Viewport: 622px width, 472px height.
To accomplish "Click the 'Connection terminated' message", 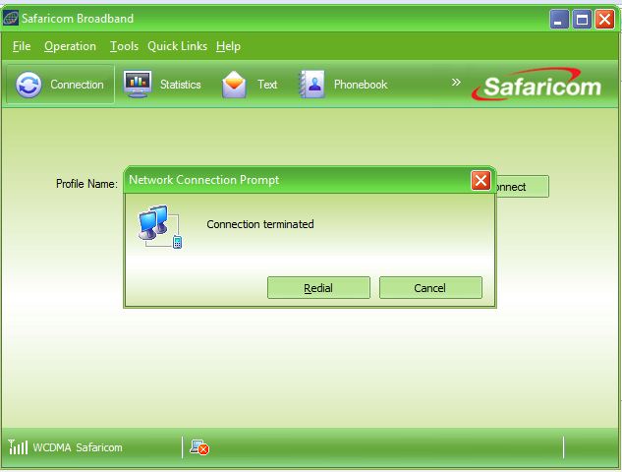I will tap(260, 224).
